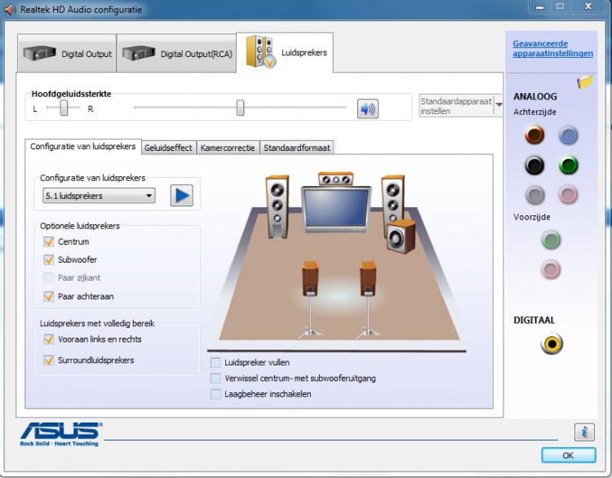
Task: Click the orange rear analog jack
Action: pos(534,135)
